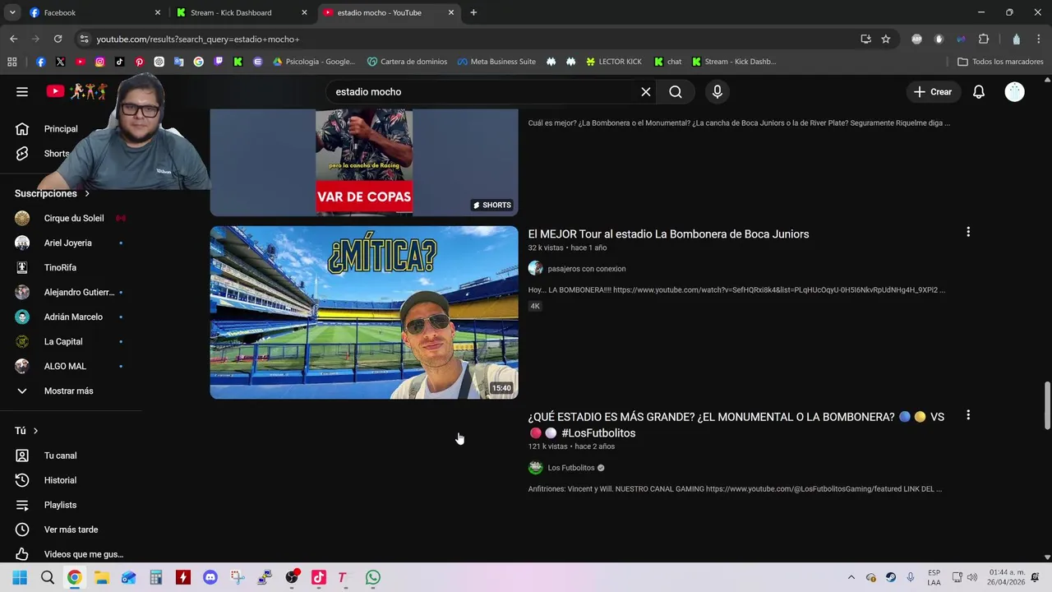This screenshot has width=1052, height=592.
Task: Open Facebook bookmark icon in bookmarks bar
Action: point(41,62)
